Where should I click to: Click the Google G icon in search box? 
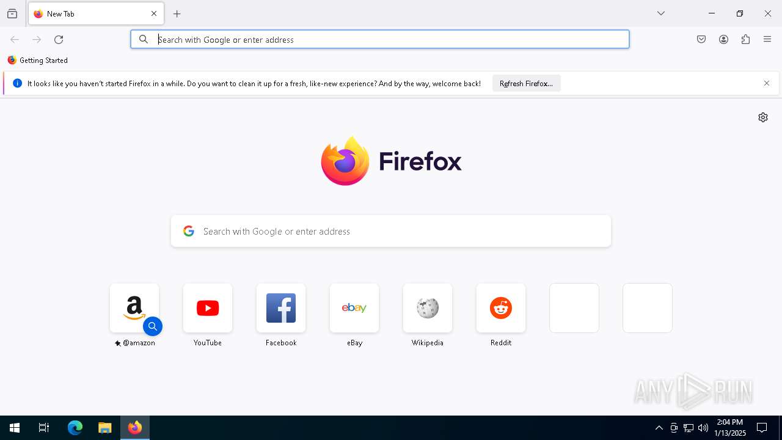pos(189,231)
